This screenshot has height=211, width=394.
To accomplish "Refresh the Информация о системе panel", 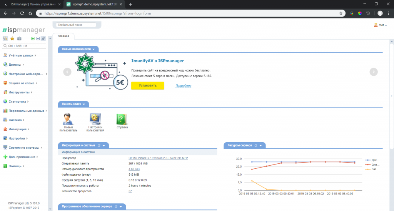I will click(x=99, y=146).
